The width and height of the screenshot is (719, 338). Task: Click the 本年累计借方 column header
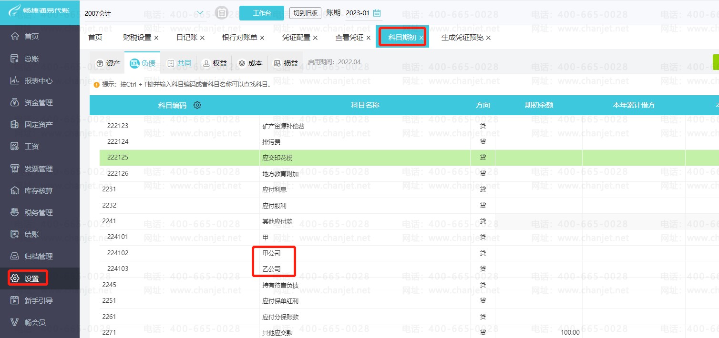[634, 105]
